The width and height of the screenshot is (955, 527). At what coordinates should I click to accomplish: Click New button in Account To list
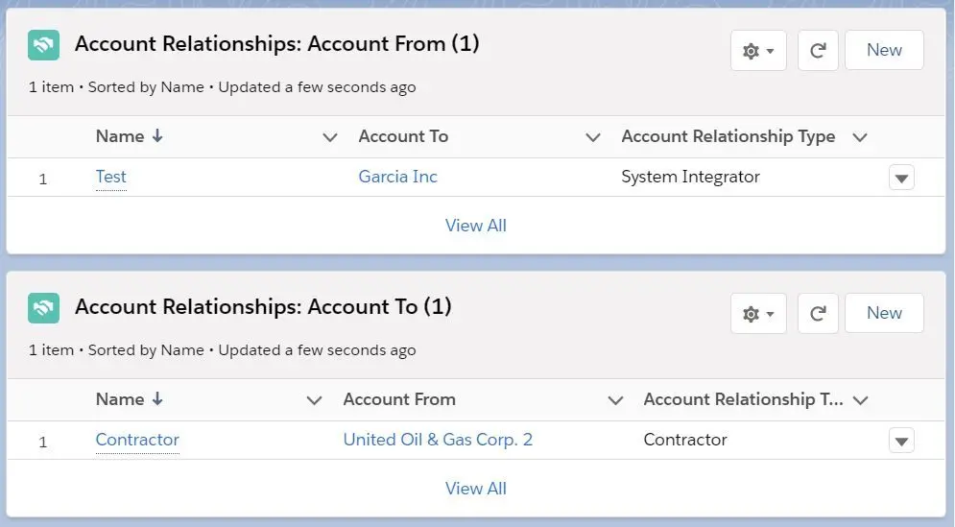coord(884,313)
